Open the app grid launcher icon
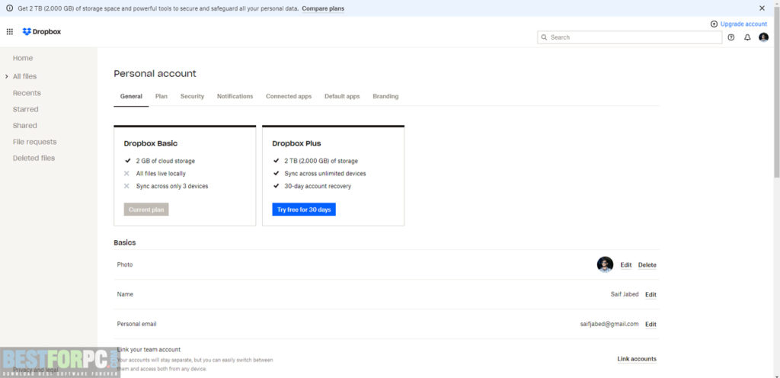The height and width of the screenshot is (378, 780). pyautogui.click(x=9, y=32)
